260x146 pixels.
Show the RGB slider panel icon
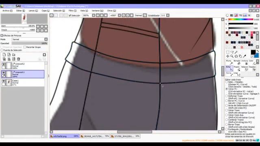point(232,15)
